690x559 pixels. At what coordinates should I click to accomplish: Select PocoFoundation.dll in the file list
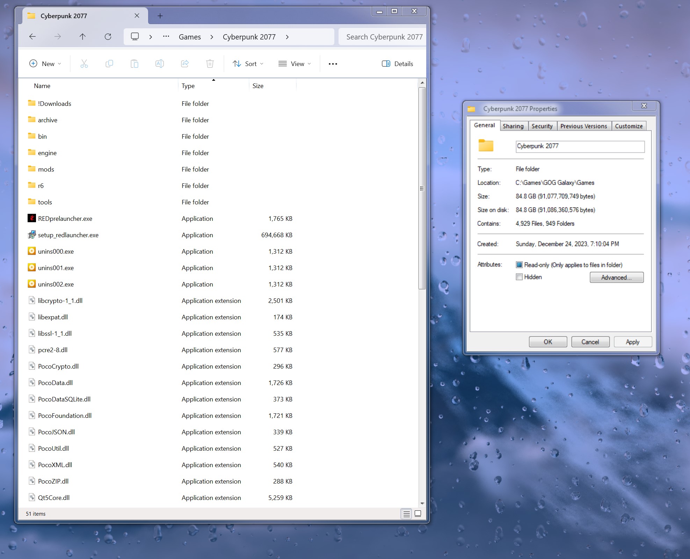[x=65, y=415]
